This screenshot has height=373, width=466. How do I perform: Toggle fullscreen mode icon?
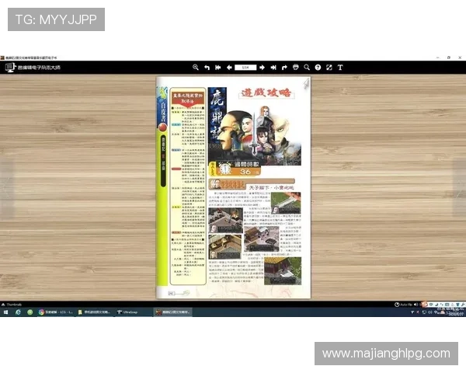tap(329, 68)
